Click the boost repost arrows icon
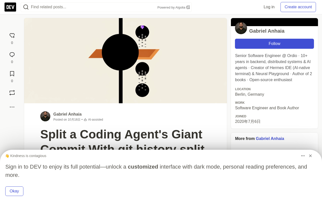Viewport: 322px width, 201px height. (x=12, y=93)
